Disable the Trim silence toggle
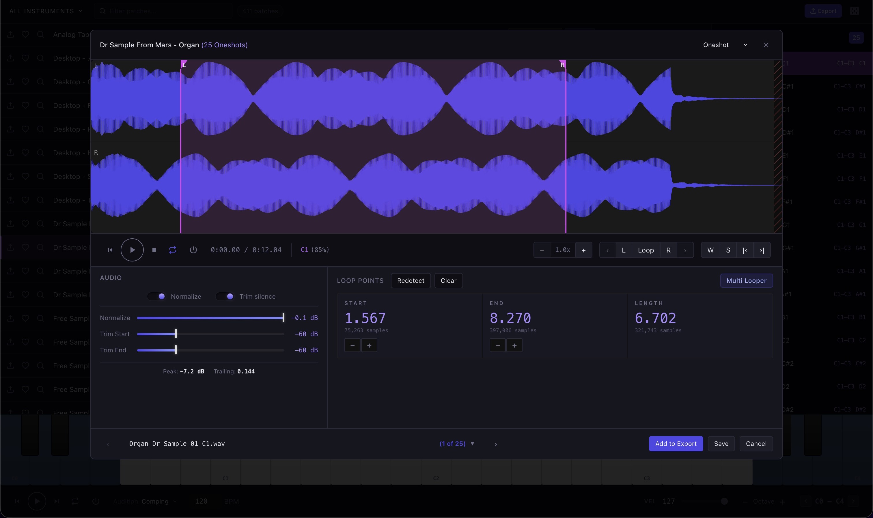The width and height of the screenshot is (873, 518). [x=225, y=296]
